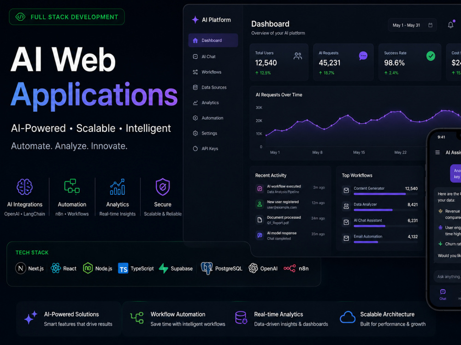Click the Ask anything input on phone

click(x=447, y=276)
